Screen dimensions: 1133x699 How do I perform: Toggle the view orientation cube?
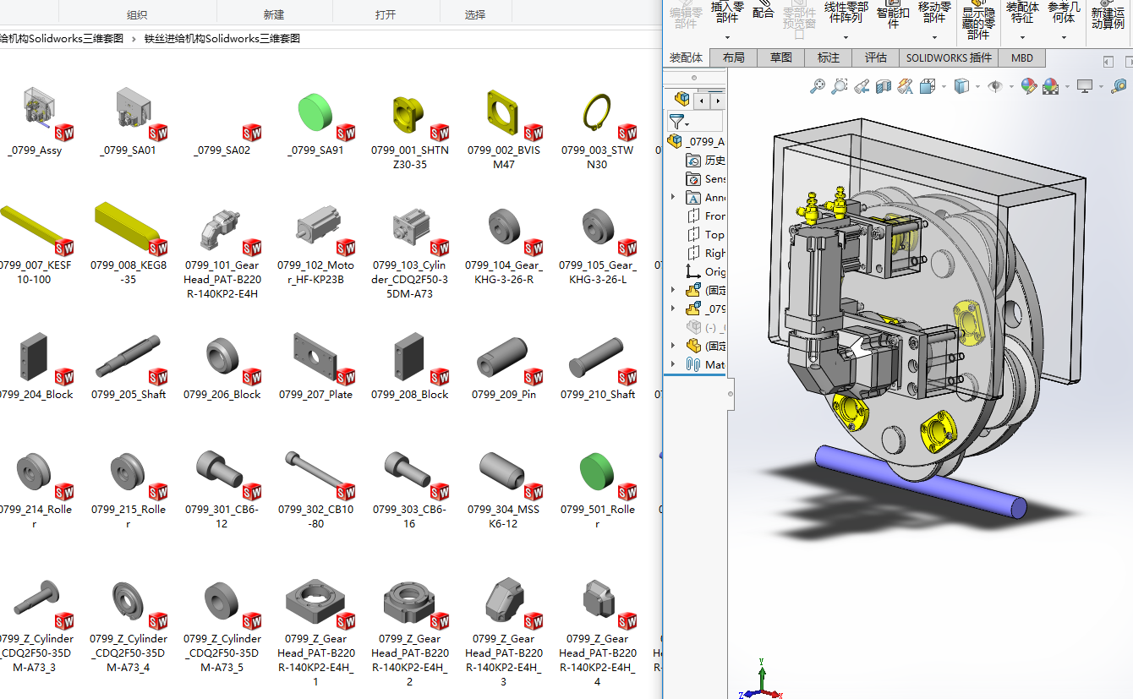pyautogui.click(x=926, y=85)
